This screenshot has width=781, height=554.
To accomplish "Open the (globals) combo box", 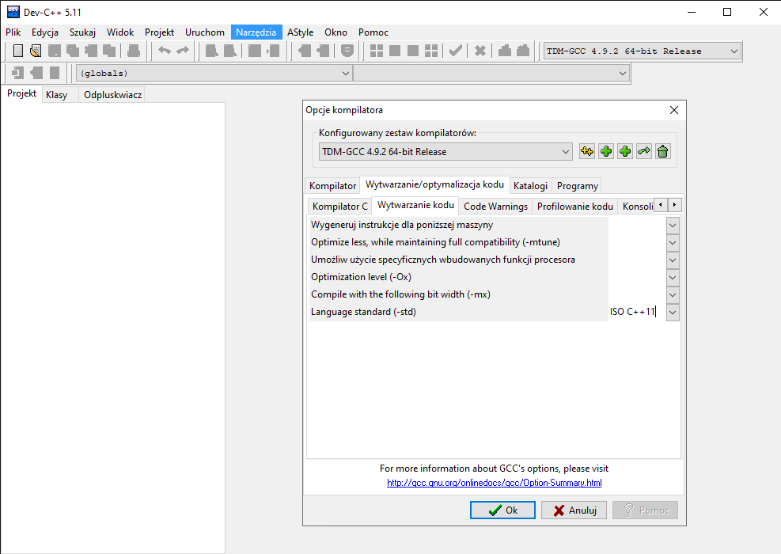I will [x=345, y=73].
